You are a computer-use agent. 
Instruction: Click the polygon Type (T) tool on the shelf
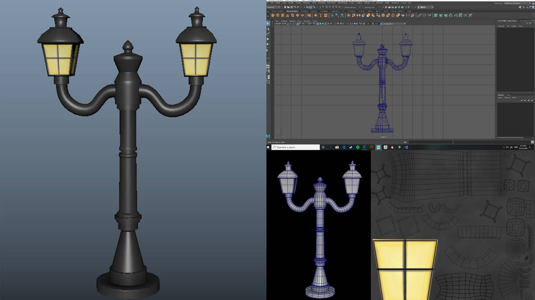tap(320, 15)
